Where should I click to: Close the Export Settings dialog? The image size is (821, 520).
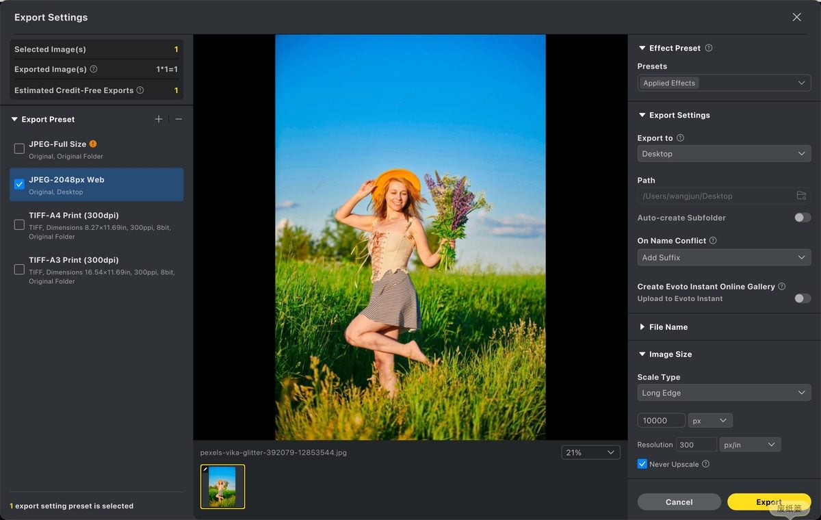point(796,17)
